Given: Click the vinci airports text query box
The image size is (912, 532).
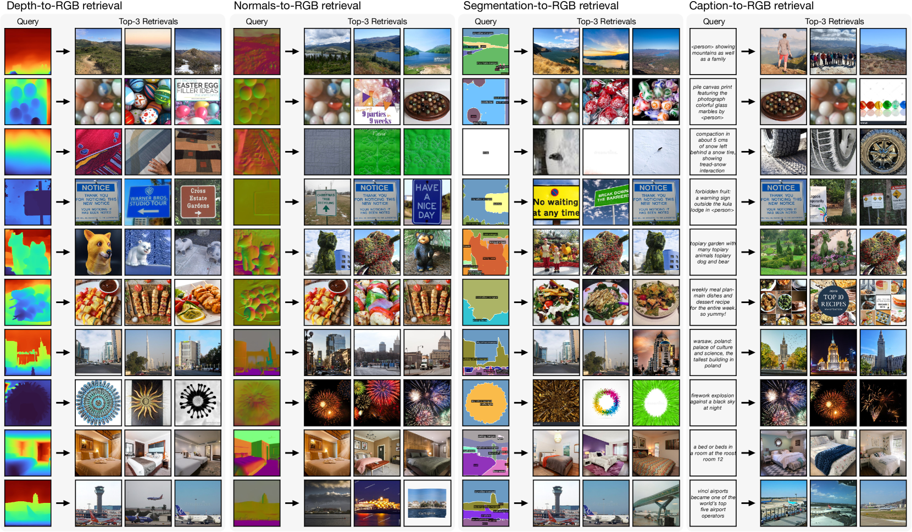Looking at the screenshot, I should point(713,503).
